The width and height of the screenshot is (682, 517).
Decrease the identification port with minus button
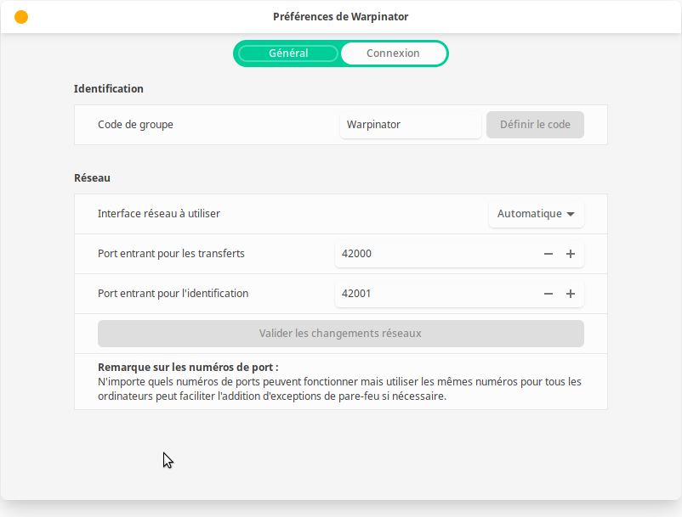point(548,294)
